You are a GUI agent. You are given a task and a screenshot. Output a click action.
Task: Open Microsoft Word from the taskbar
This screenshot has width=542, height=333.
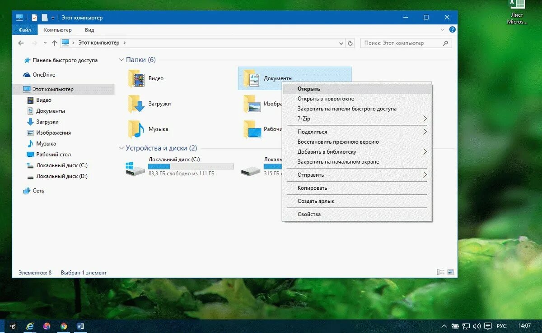[80, 326]
